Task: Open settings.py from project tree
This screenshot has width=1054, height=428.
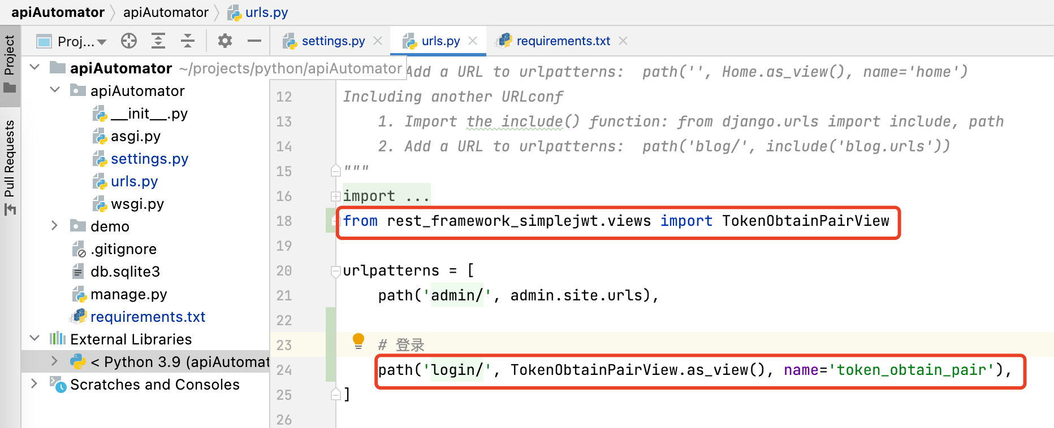Action: coord(149,159)
